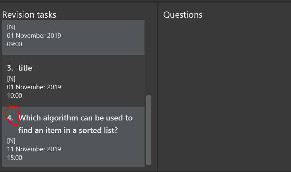Click the divider between tasks and Questions panels

tap(158, 87)
